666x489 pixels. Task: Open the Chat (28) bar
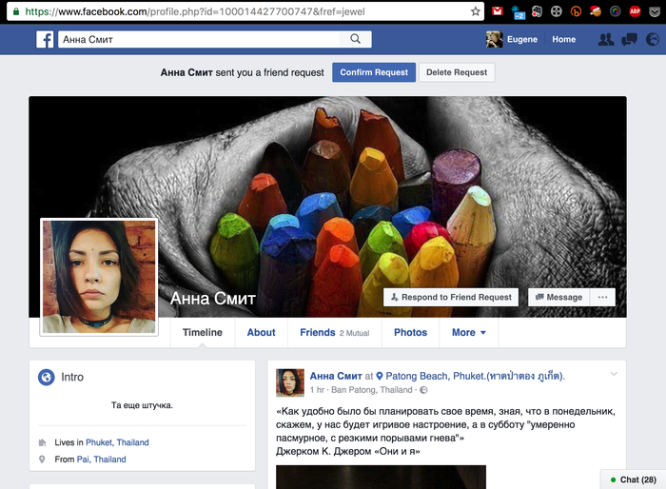pyautogui.click(x=633, y=479)
